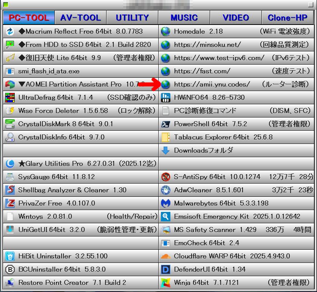This screenshot has height=292, width=317.
Task: Click the Glary Utilities Pro icon
Action: [10, 164]
